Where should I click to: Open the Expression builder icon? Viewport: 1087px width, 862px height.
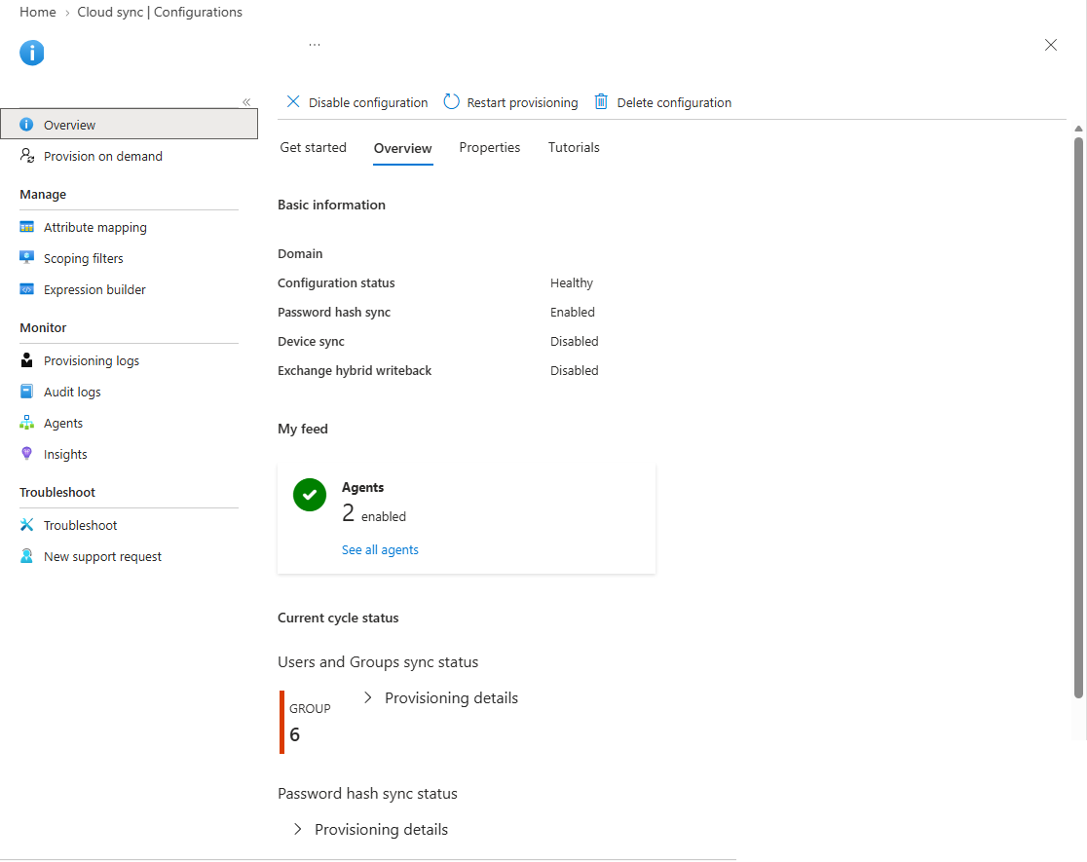click(27, 289)
